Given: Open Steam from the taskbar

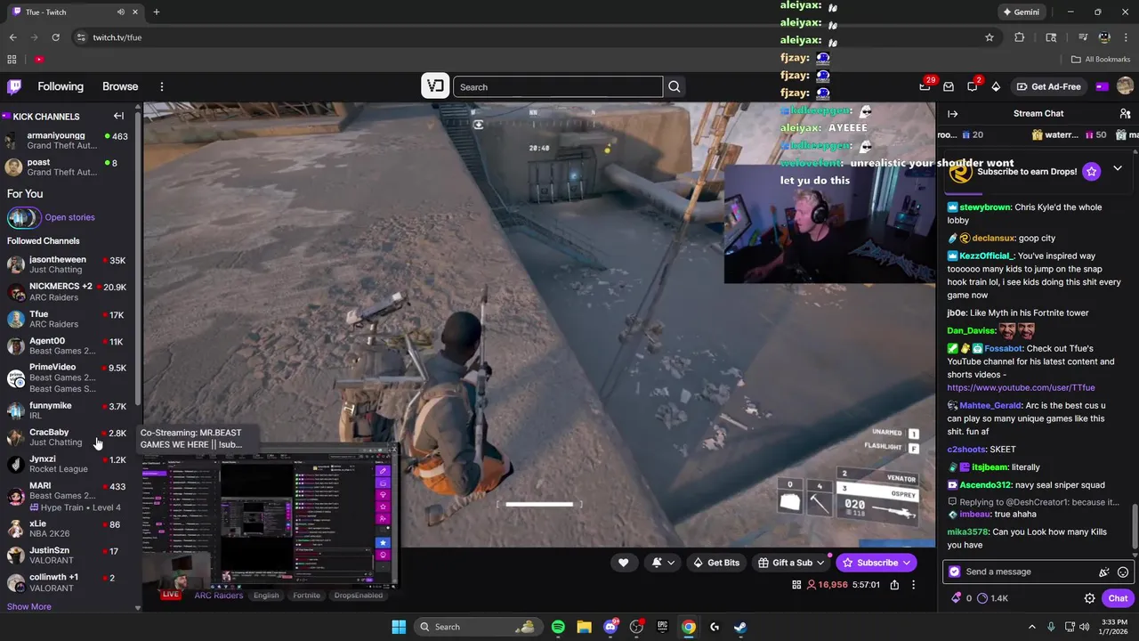Looking at the screenshot, I should [740, 627].
